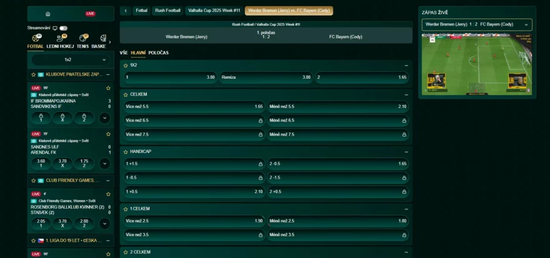Favorite the Handicap market star
This screenshot has width=550, height=258.
[126, 152]
